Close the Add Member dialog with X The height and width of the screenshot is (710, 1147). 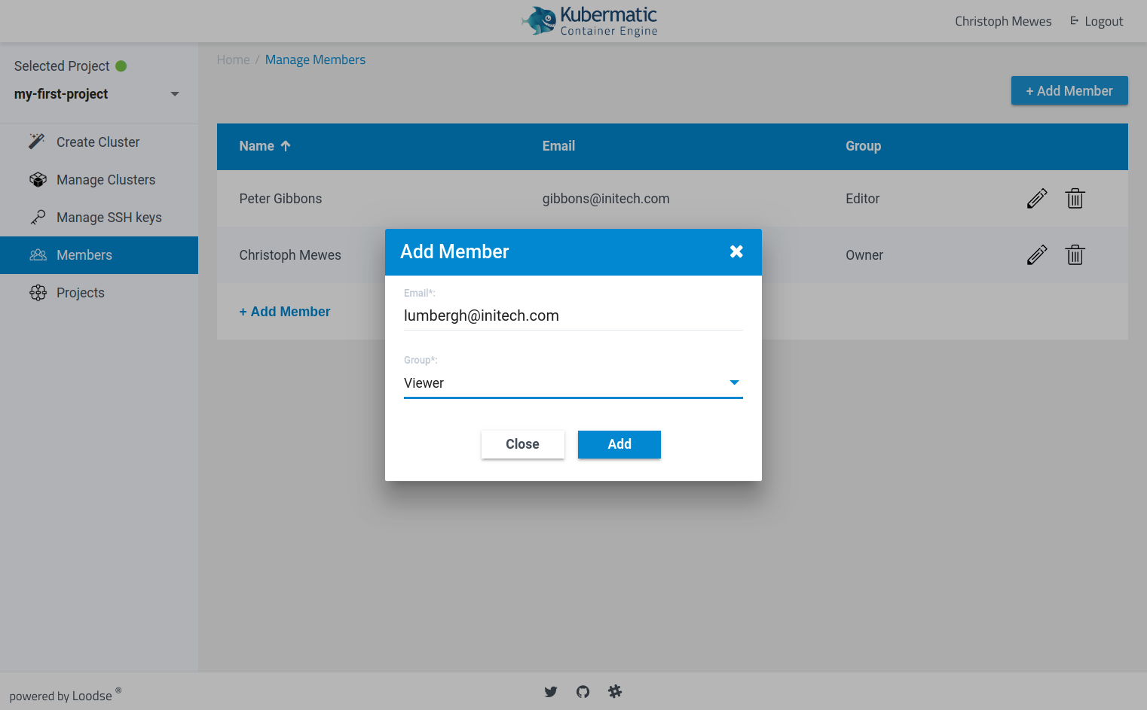pyautogui.click(x=736, y=251)
